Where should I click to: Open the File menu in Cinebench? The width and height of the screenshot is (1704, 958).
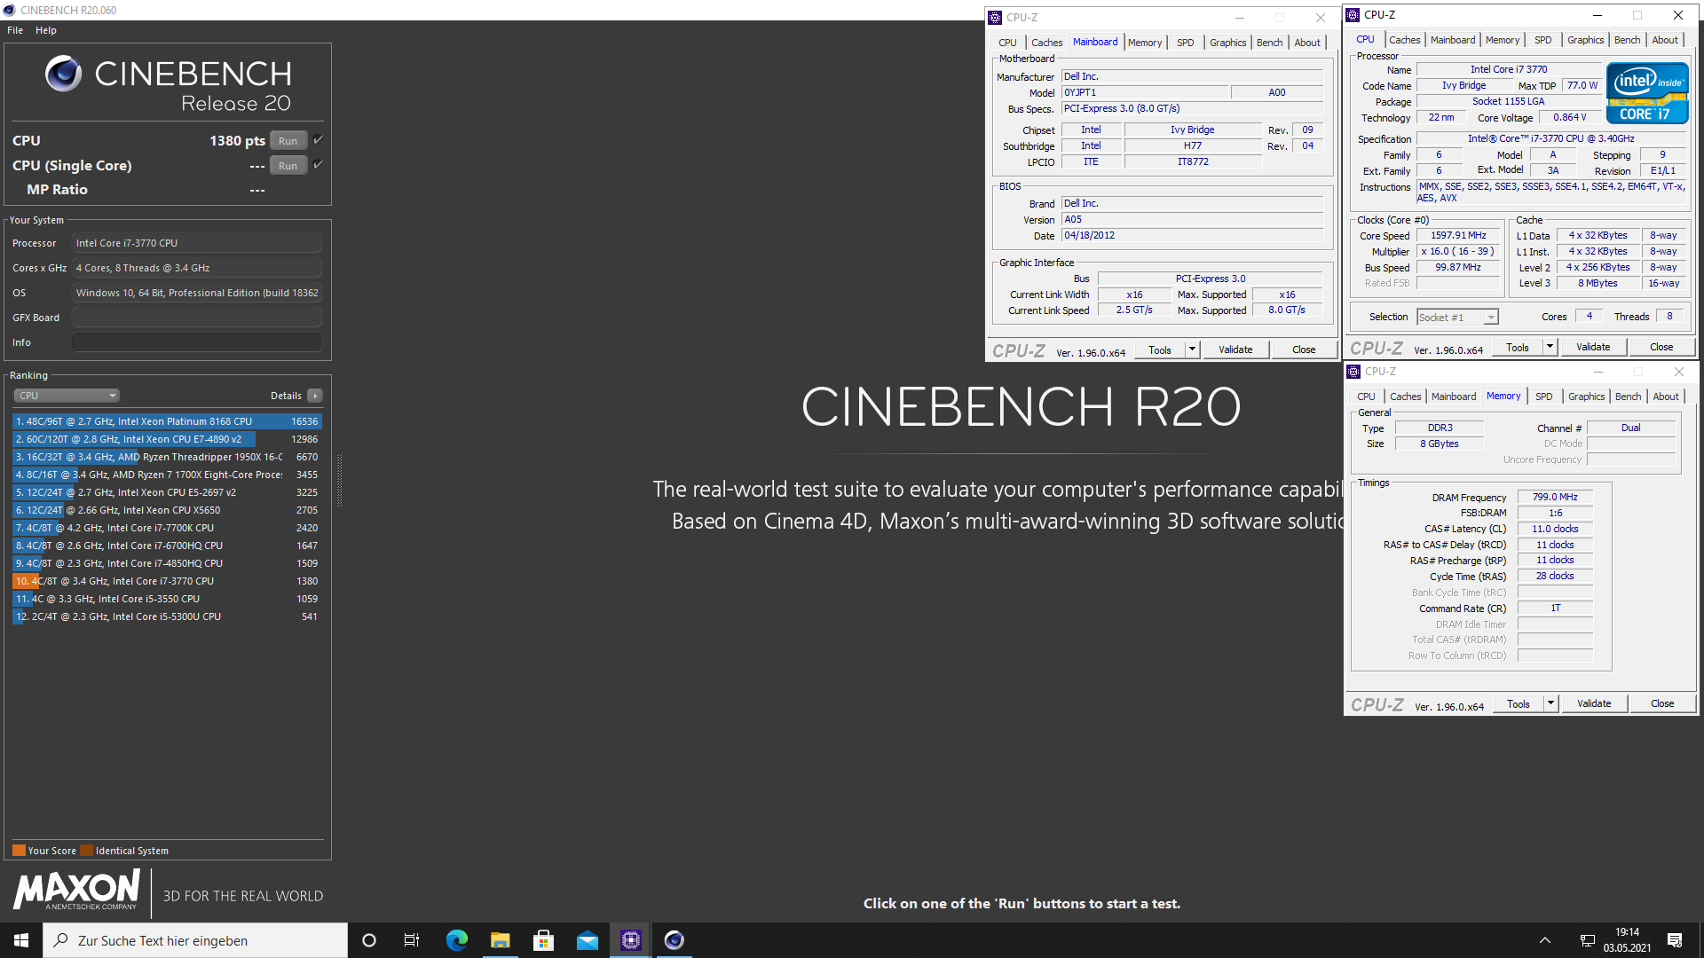[x=15, y=30]
